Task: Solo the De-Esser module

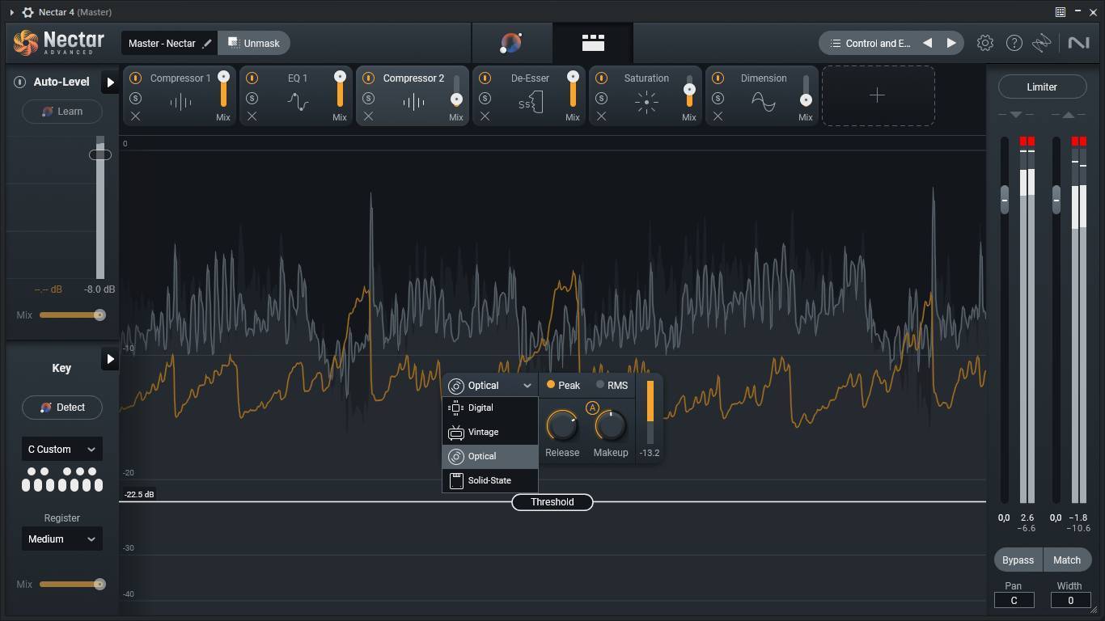Action: coord(485,98)
